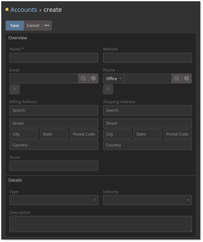Focus the Shipping Address State field

point(147,134)
